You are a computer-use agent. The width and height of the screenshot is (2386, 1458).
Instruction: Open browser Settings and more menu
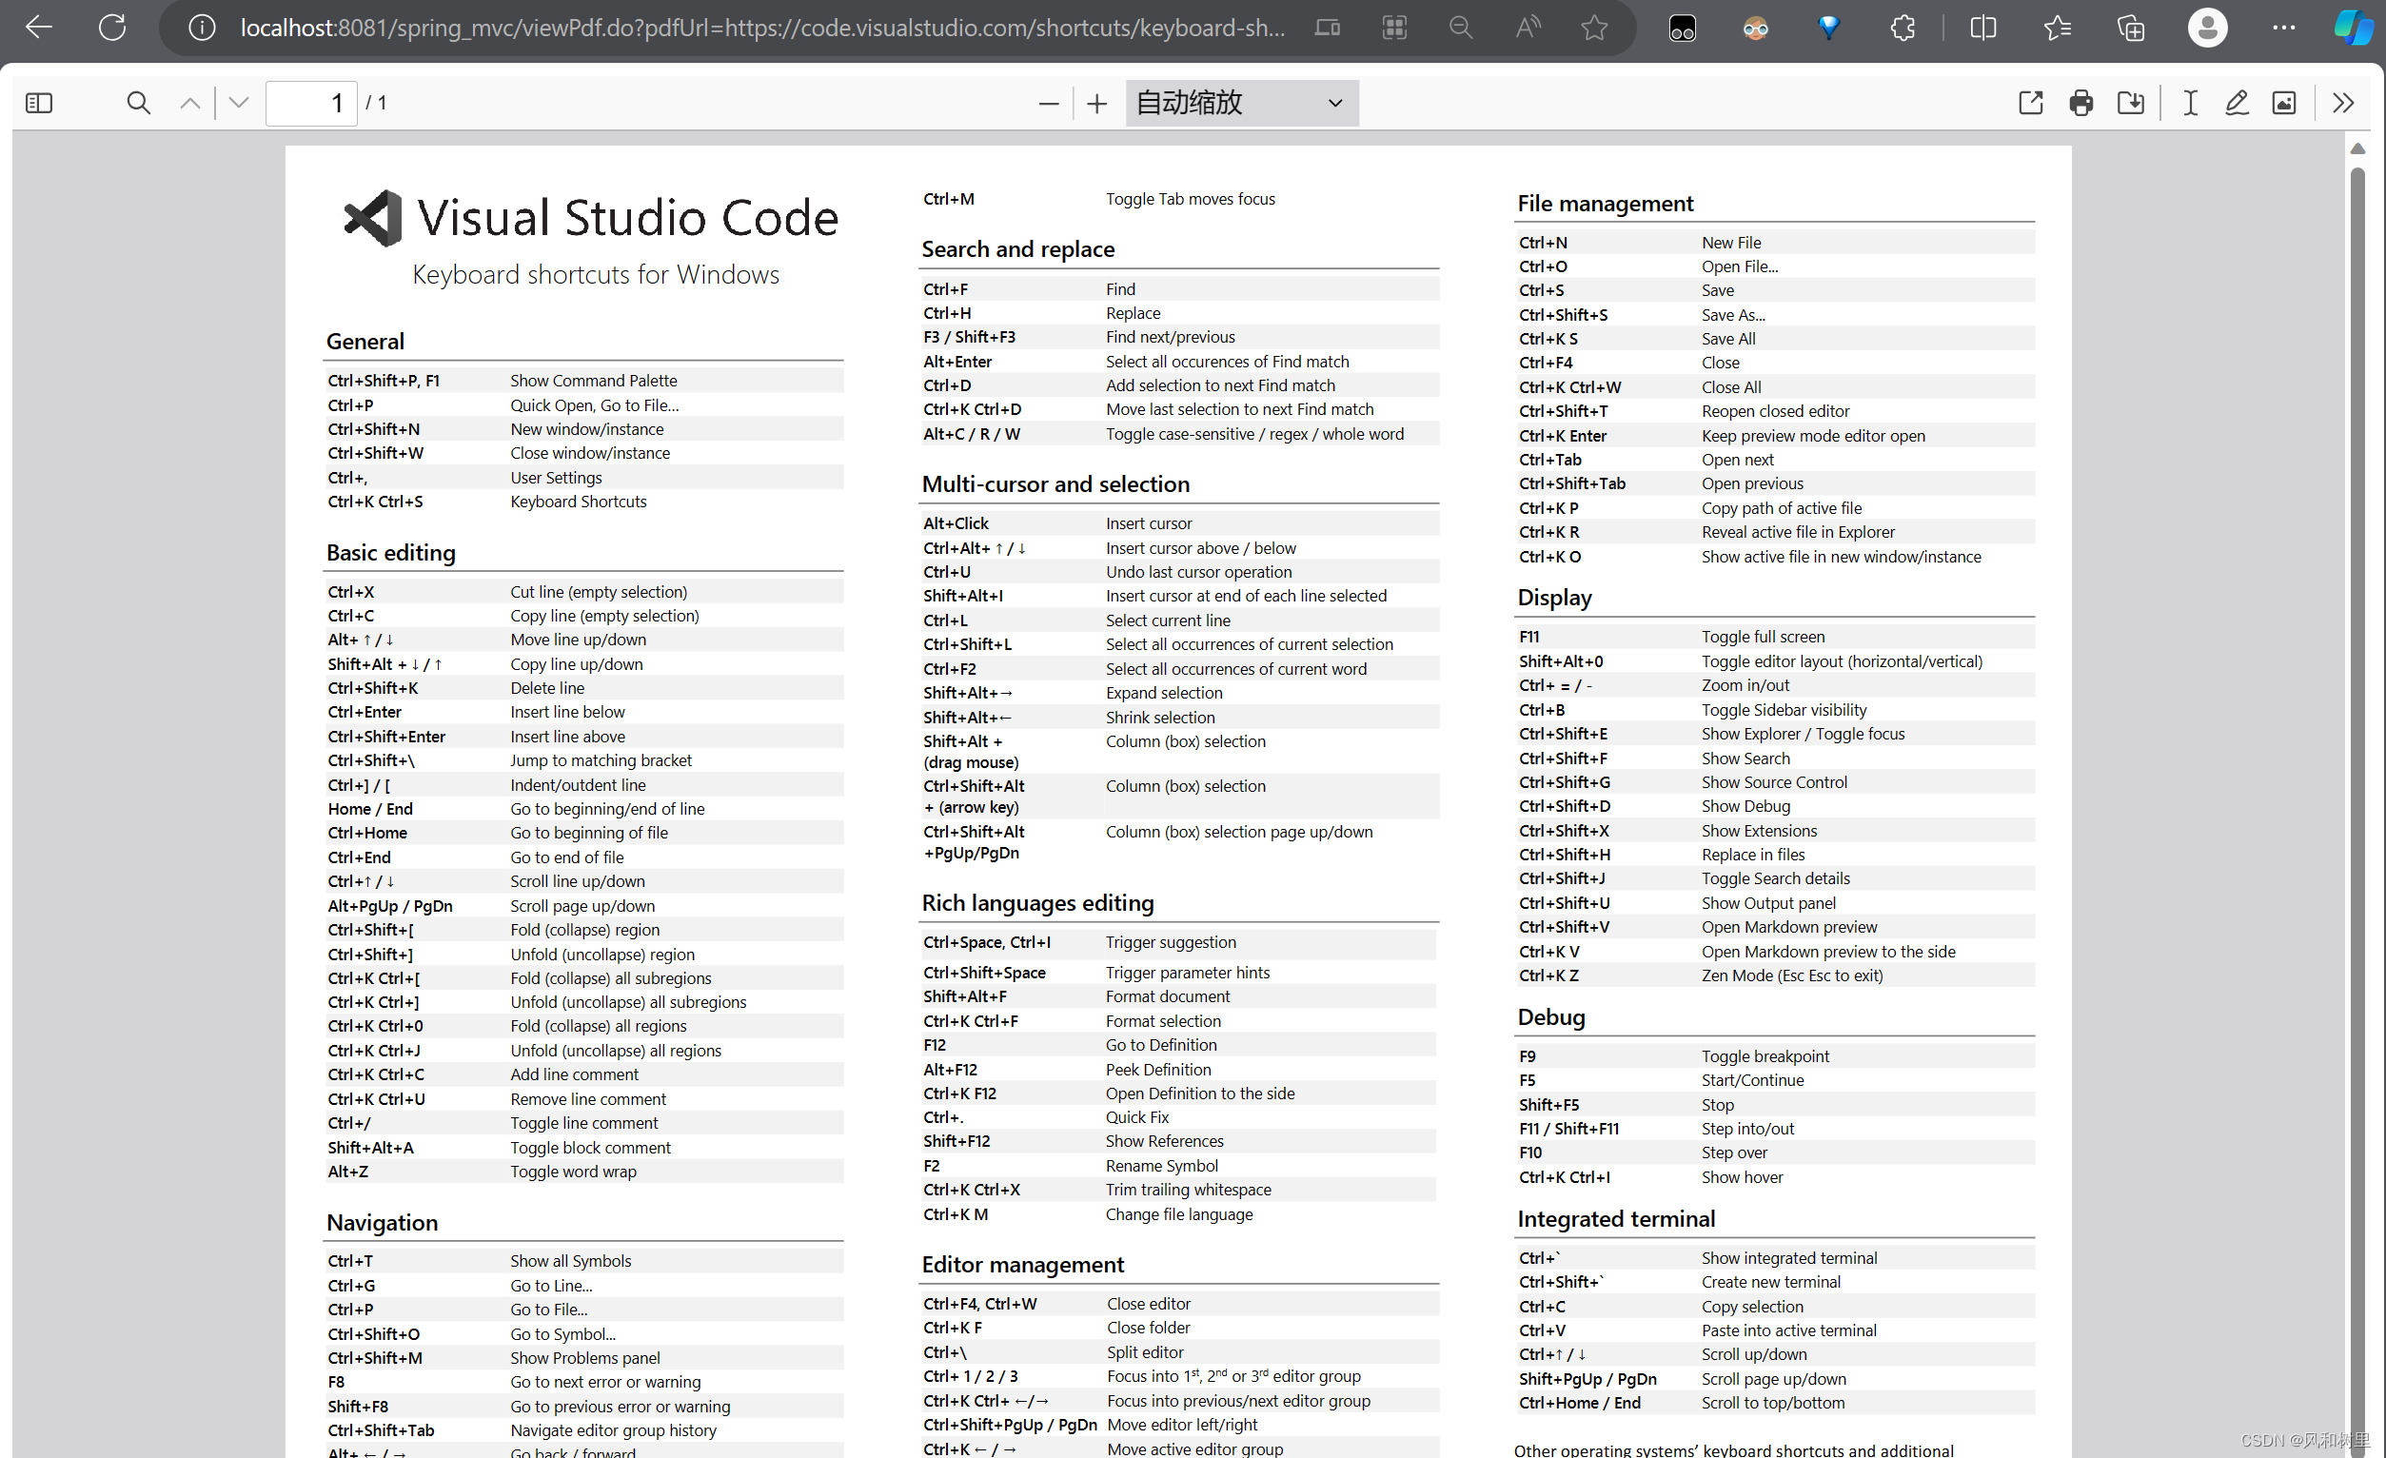pos(2283,29)
